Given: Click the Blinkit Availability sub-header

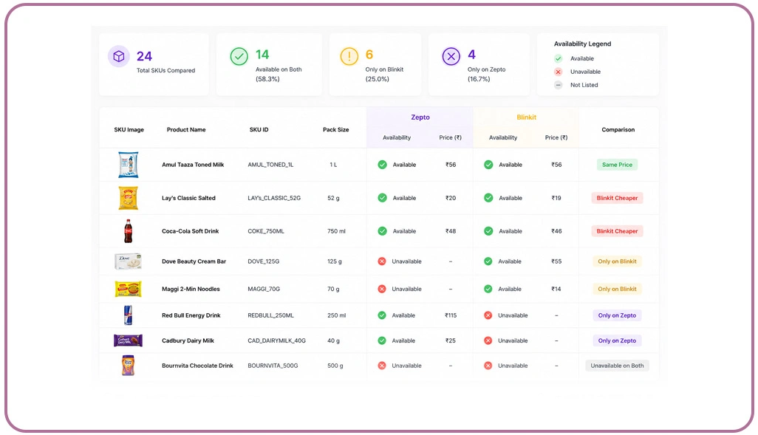Looking at the screenshot, I should coord(503,138).
